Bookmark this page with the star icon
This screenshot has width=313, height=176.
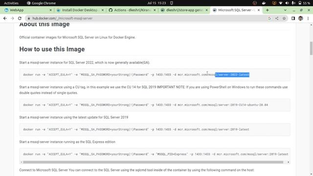pos(284,19)
